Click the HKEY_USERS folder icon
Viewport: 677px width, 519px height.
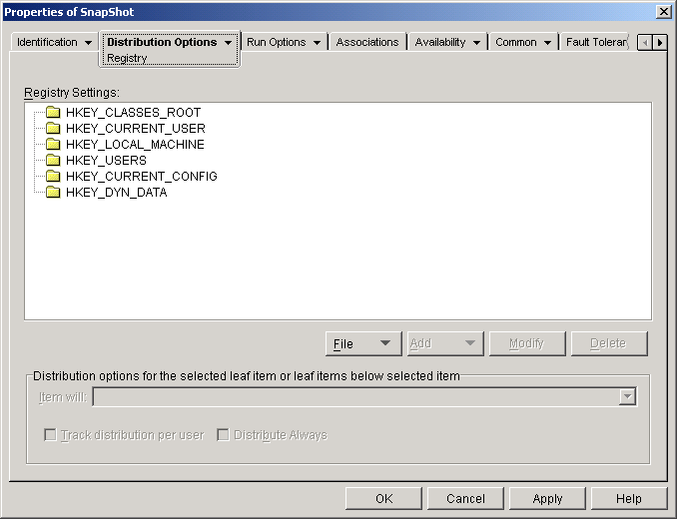coord(53,161)
